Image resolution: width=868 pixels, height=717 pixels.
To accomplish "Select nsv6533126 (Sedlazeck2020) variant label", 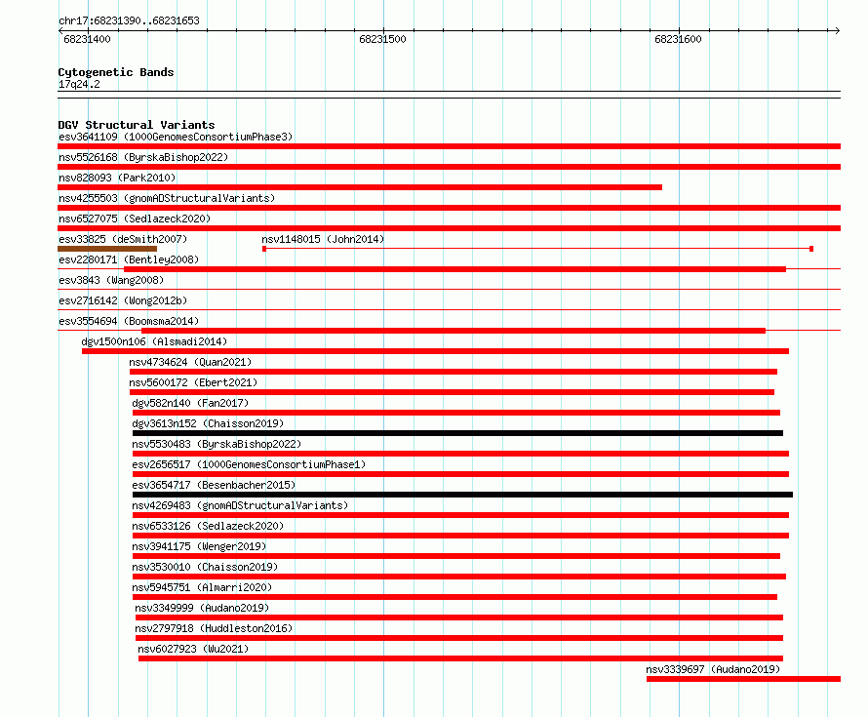I will [x=208, y=526].
